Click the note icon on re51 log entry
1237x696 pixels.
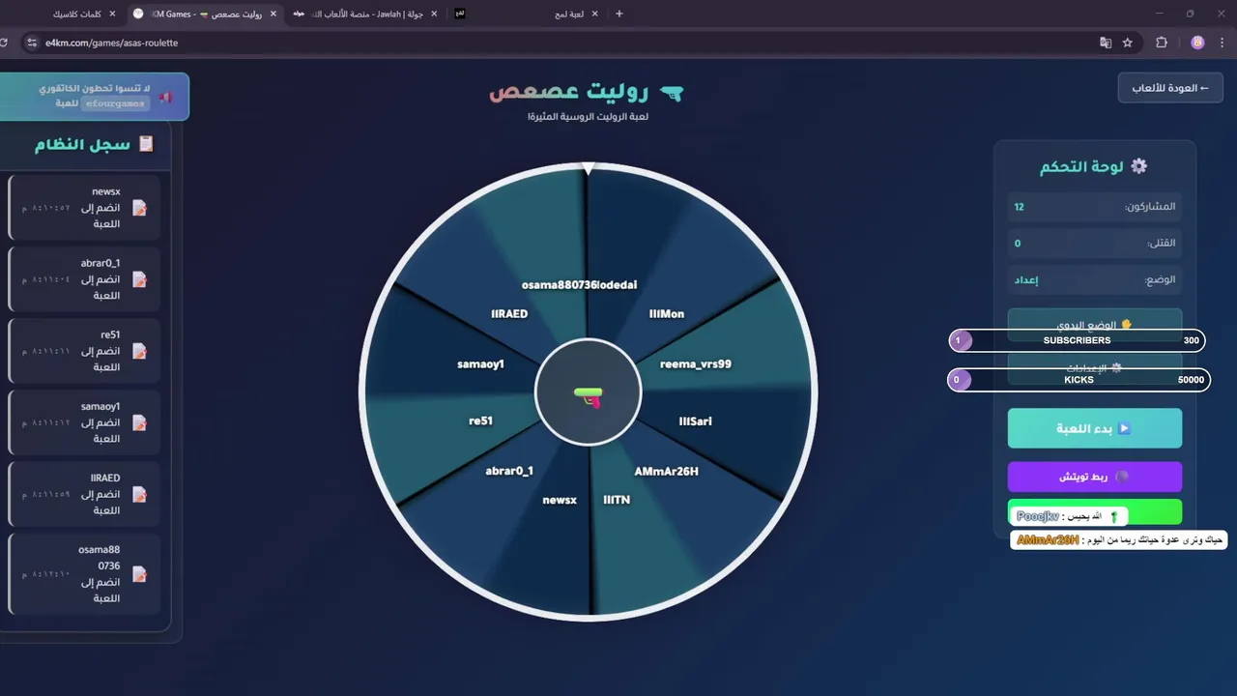click(x=139, y=351)
